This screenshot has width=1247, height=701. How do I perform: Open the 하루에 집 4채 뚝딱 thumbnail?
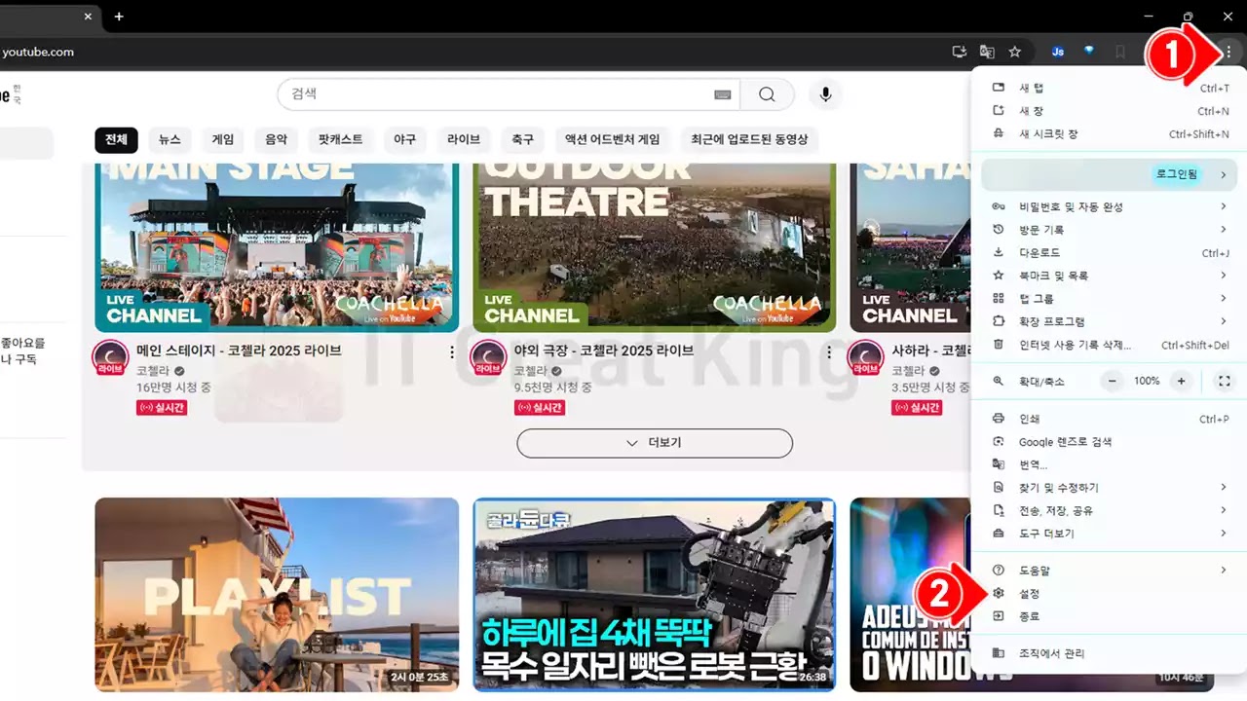654,595
